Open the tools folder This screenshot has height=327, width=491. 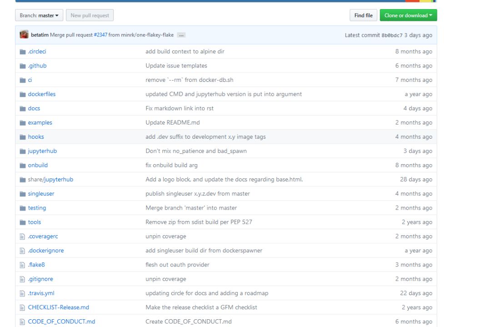[x=35, y=222]
